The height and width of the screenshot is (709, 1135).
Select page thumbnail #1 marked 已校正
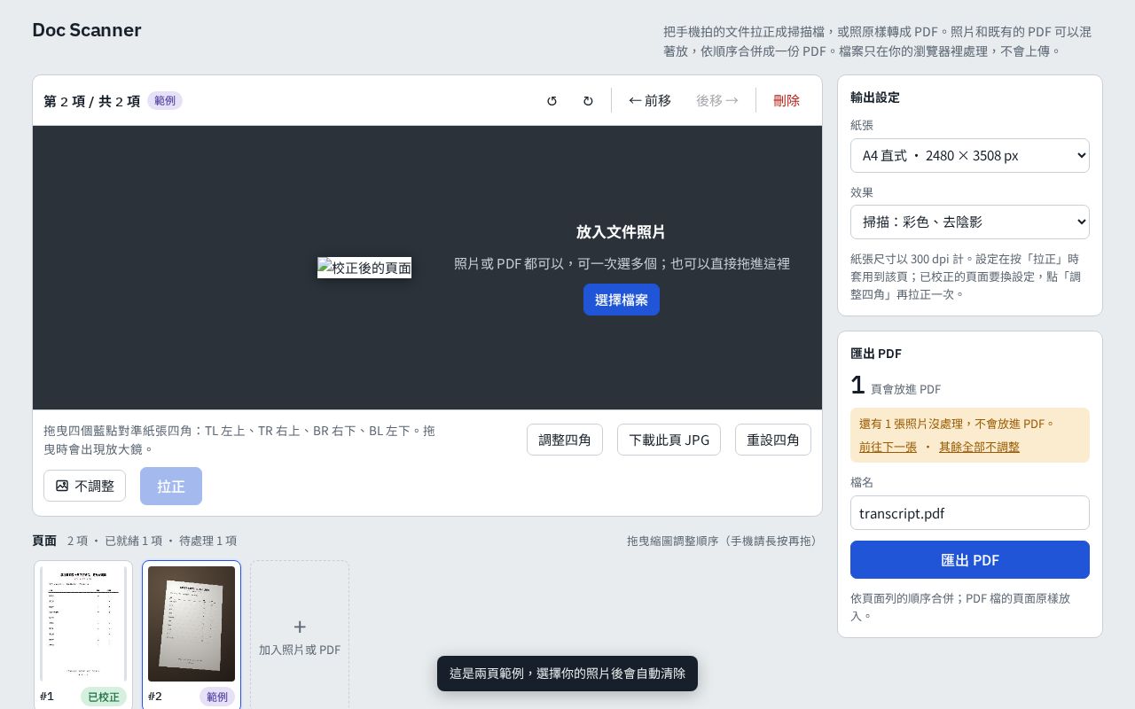coord(83,635)
